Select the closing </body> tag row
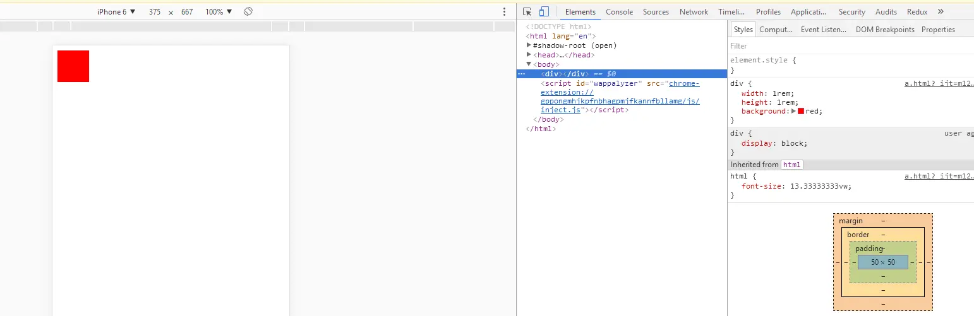 (548, 119)
